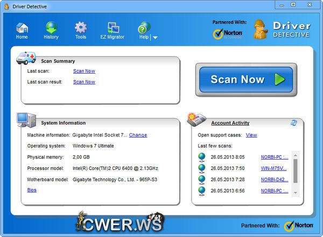Open the WIN-M75V scan entry
This screenshot has height=237, width=323.
273,168
